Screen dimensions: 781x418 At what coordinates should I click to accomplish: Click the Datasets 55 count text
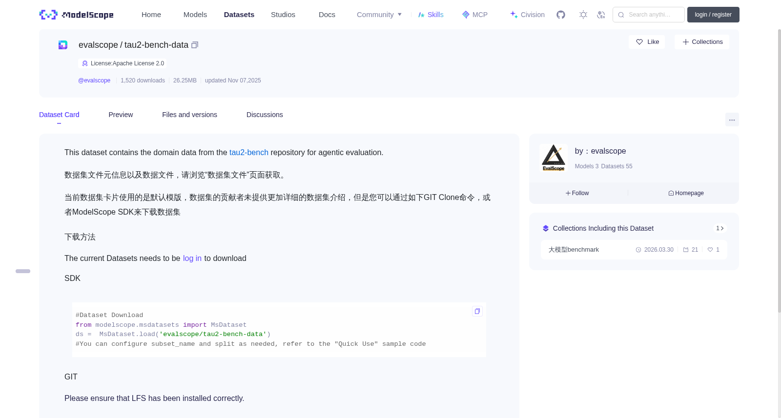pos(617,166)
